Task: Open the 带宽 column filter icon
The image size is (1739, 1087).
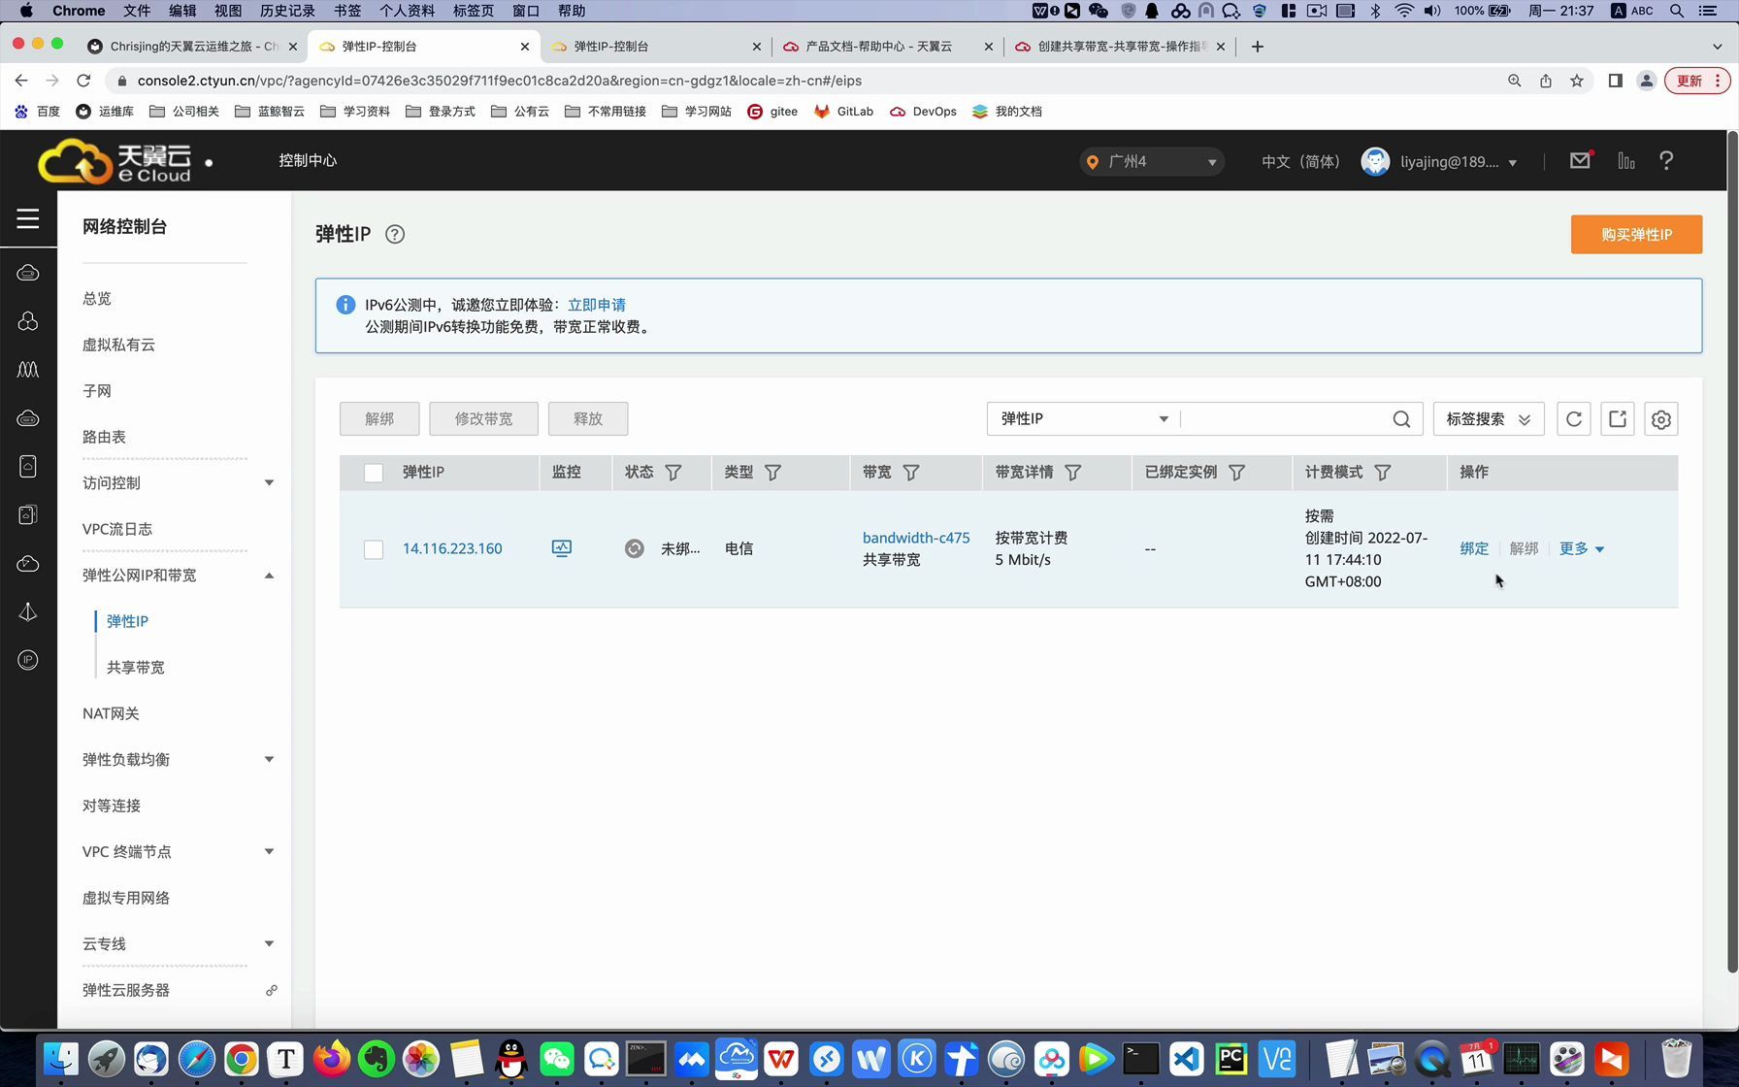Action: click(912, 472)
